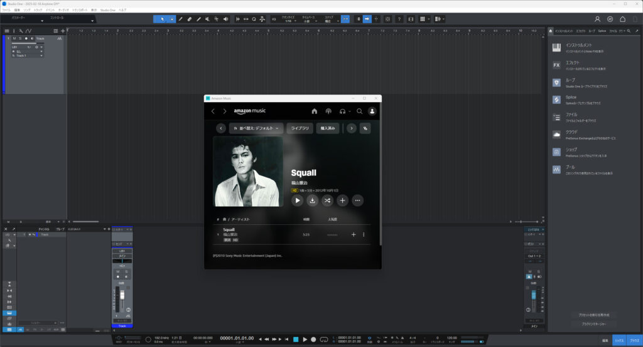The image size is (643, 347).
Task: Select the arrow tool in Studio One toolbar
Action: pyautogui.click(x=161, y=19)
